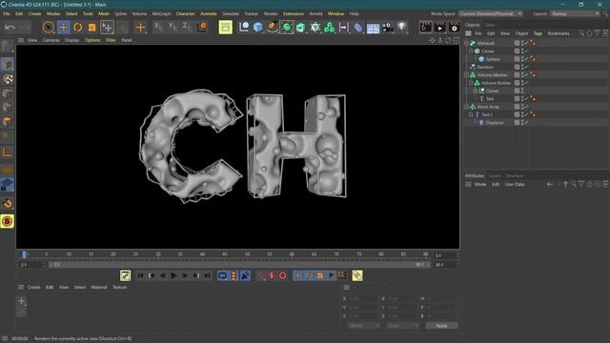Open Material menu in Material manager
The width and height of the screenshot is (610, 343).
(x=99, y=288)
